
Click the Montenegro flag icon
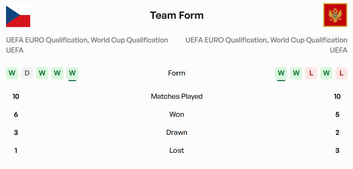click(x=335, y=15)
